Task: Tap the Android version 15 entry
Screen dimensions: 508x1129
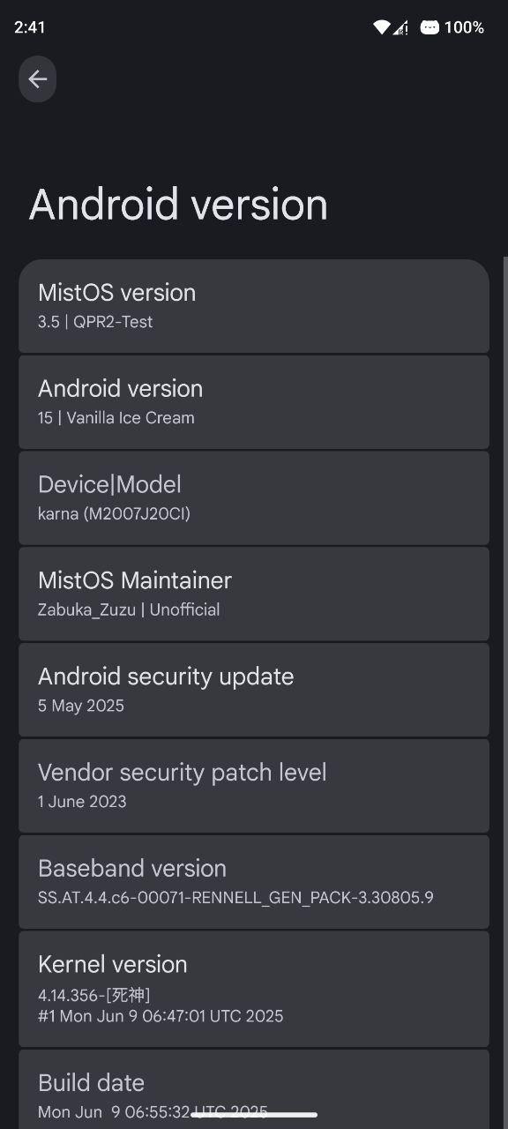Action: point(254,402)
